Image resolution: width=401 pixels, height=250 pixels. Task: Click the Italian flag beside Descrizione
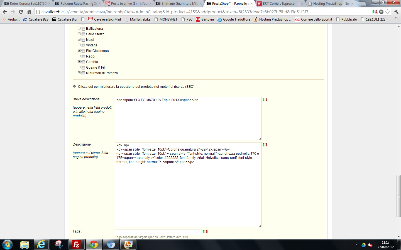click(265, 145)
